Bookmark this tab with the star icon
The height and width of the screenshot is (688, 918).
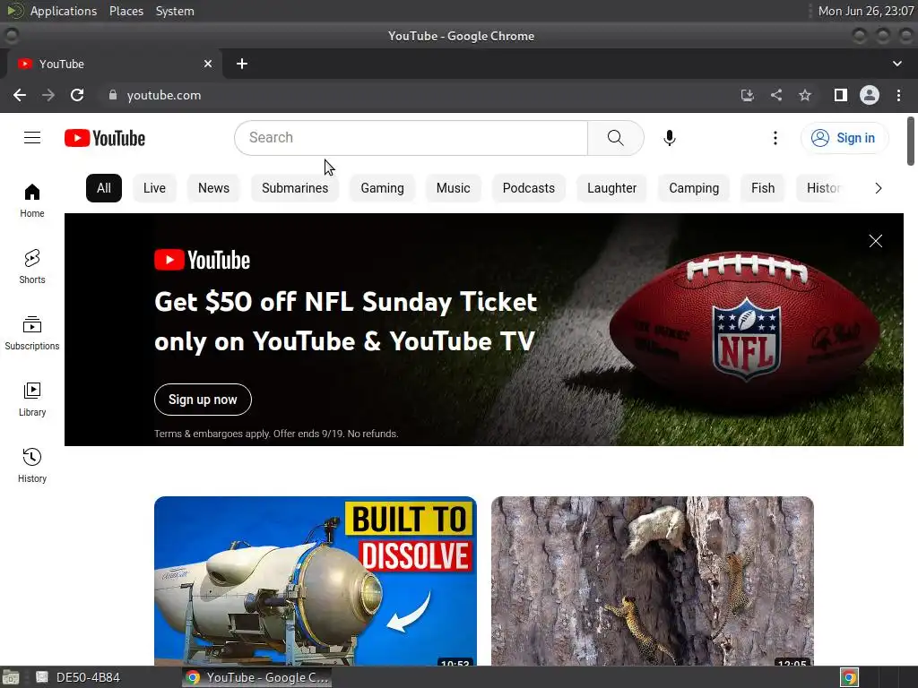[805, 95]
